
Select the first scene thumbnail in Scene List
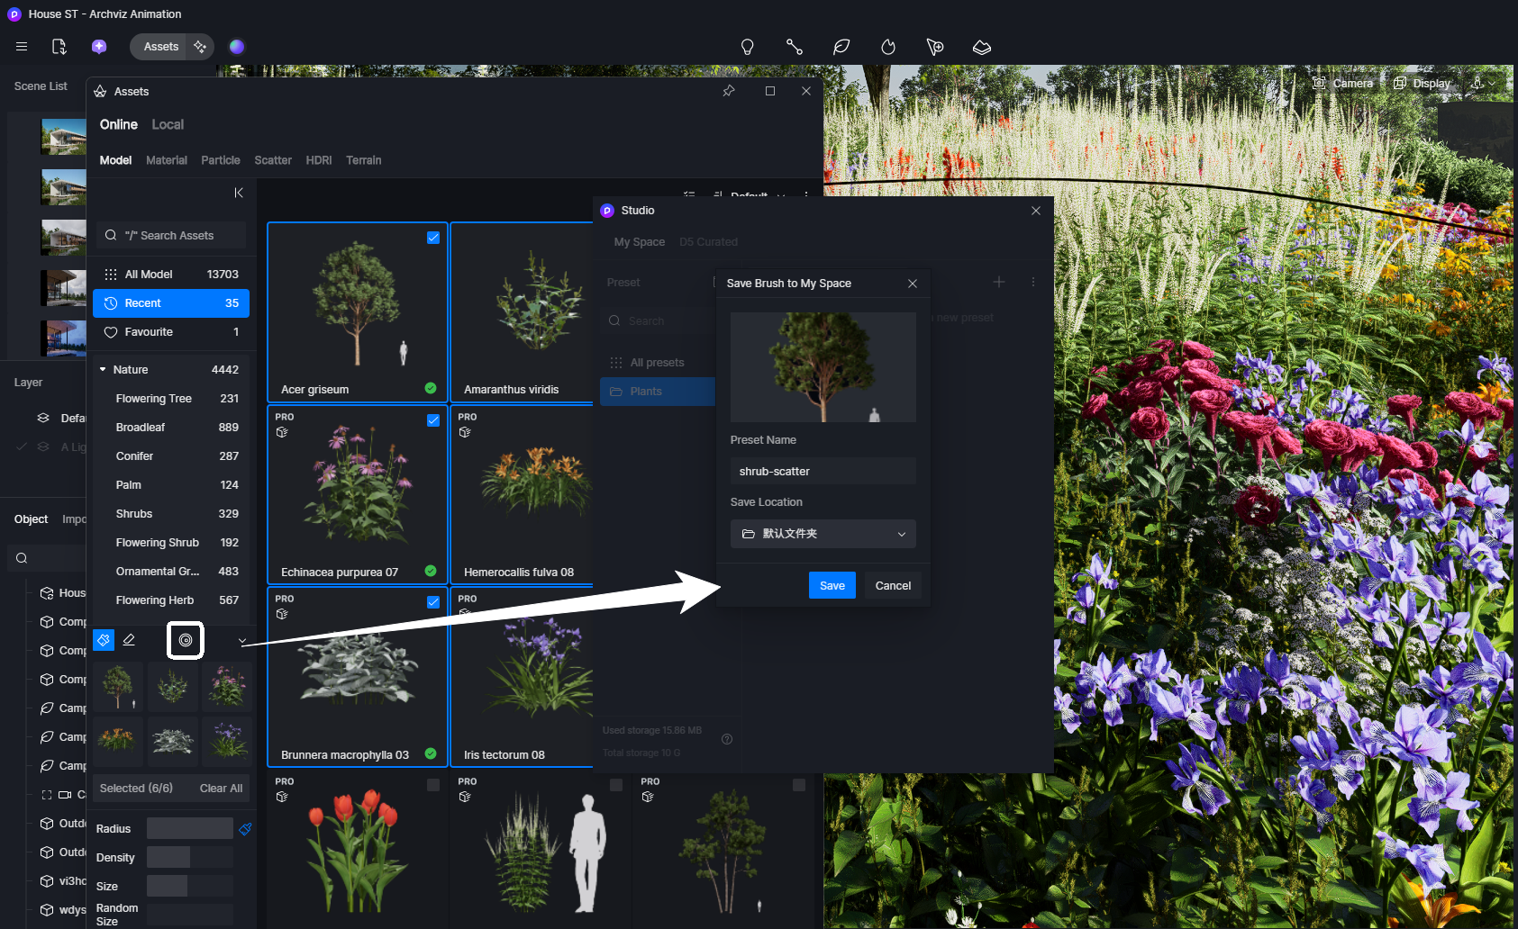pyautogui.click(x=64, y=137)
